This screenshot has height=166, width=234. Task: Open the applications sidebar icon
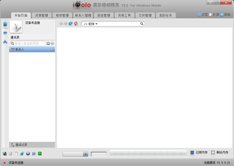(x=5, y=42)
